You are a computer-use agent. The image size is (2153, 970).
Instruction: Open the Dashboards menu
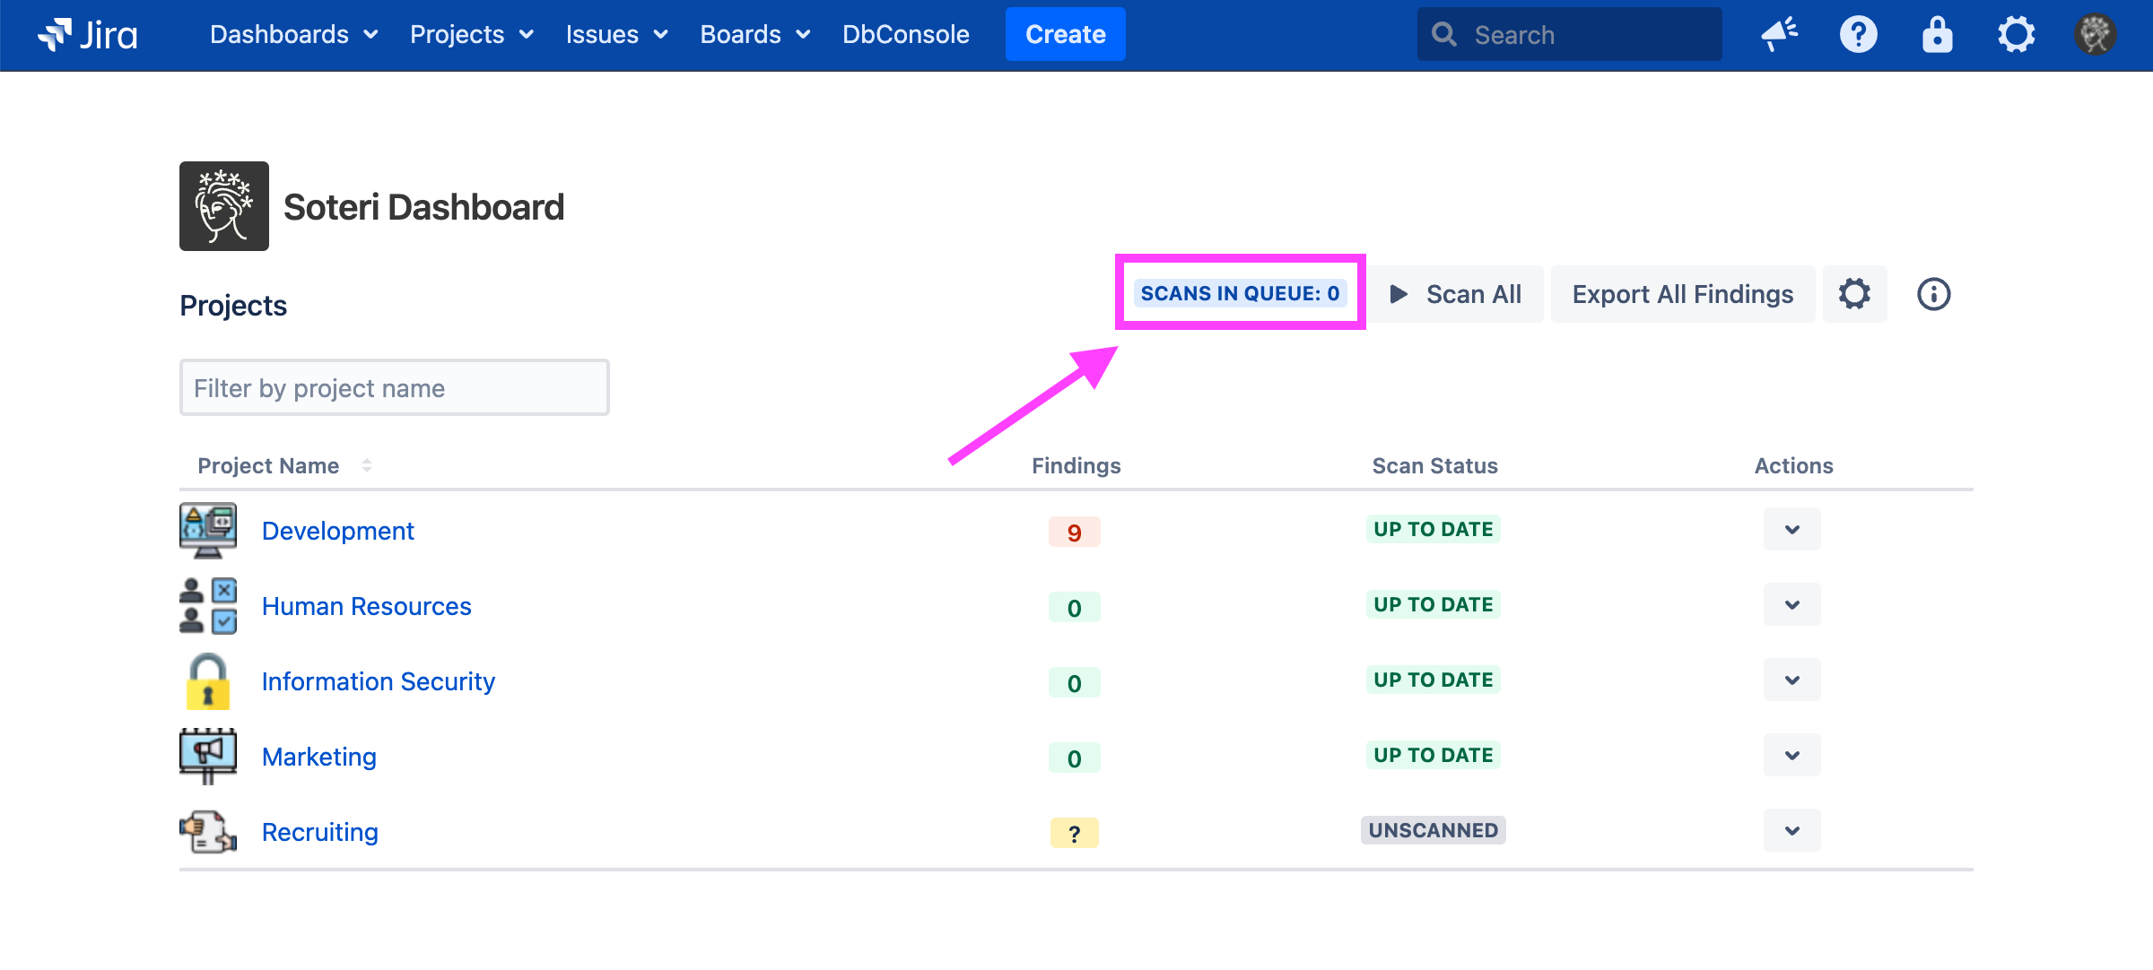[293, 35]
